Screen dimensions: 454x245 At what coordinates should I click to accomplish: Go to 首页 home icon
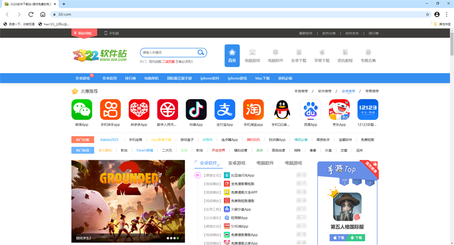[232, 55]
